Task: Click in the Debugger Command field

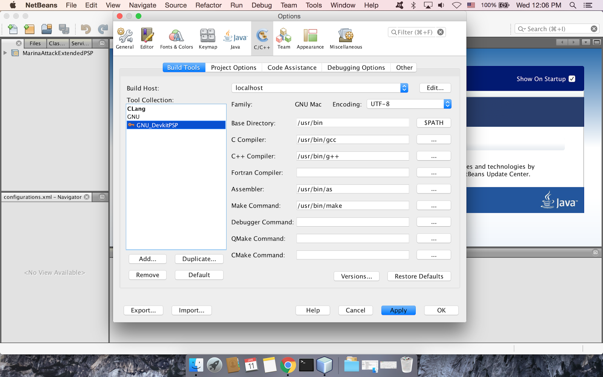Action: point(353,222)
